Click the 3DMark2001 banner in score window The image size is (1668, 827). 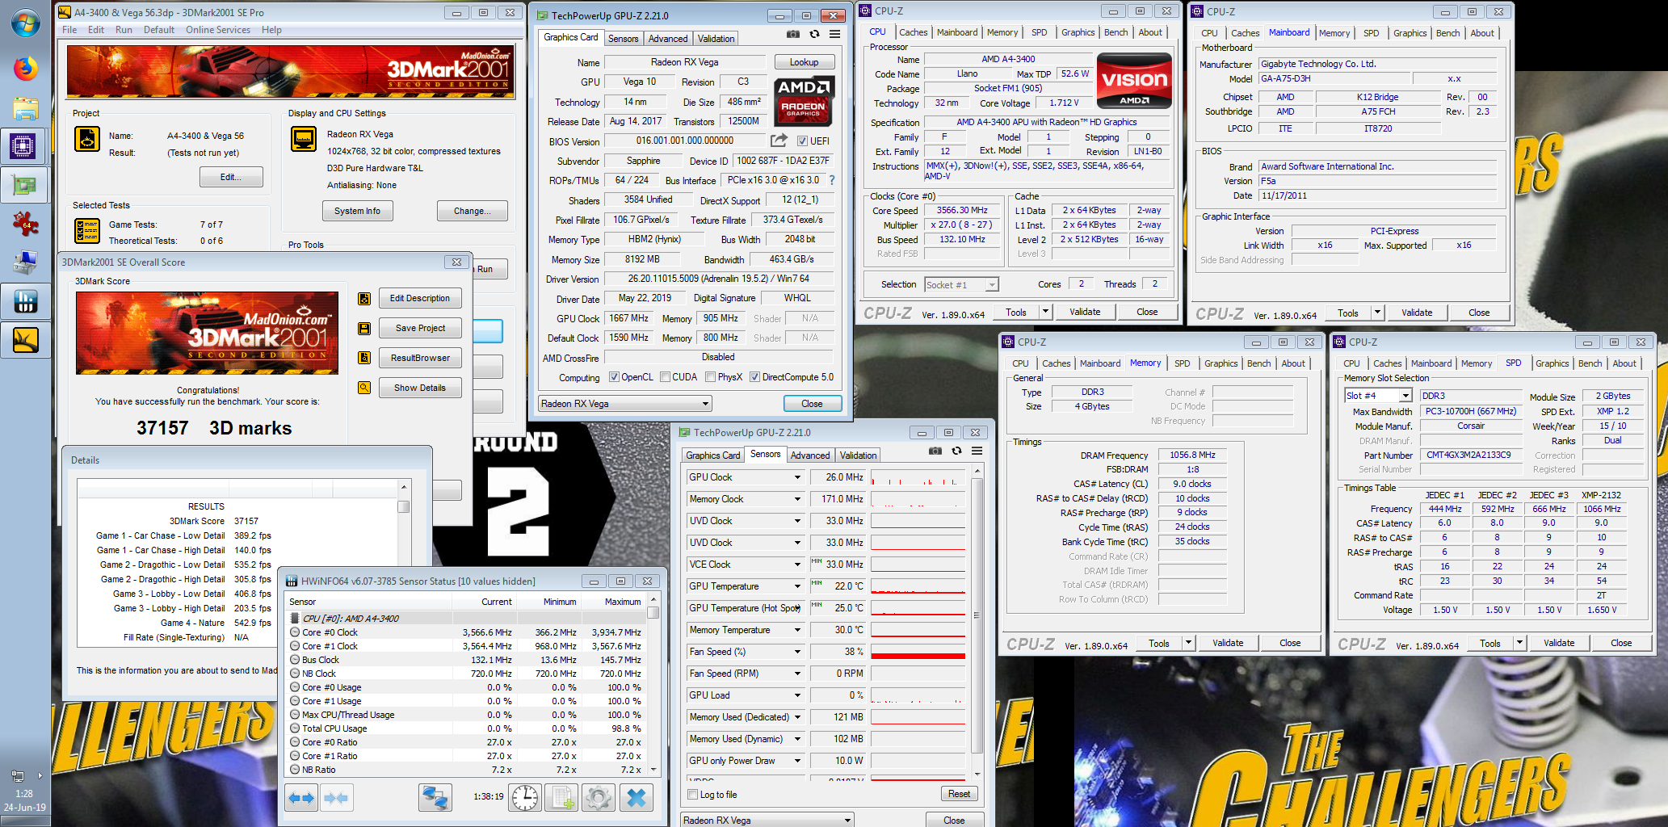click(x=208, y=333)
